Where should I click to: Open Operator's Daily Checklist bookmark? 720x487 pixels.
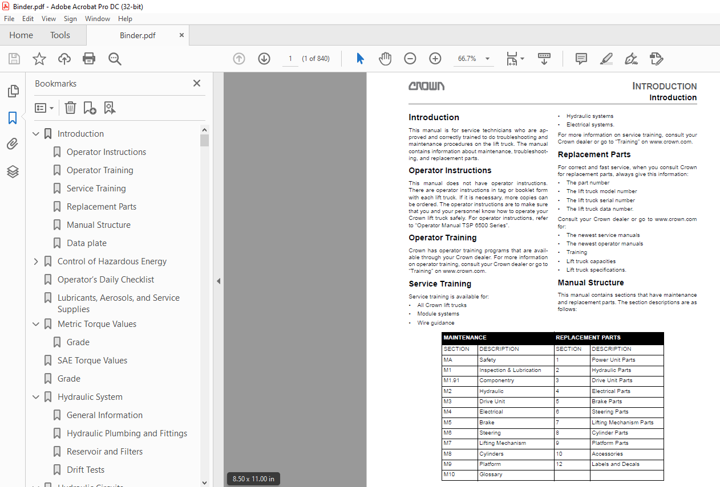click(106, 280)
